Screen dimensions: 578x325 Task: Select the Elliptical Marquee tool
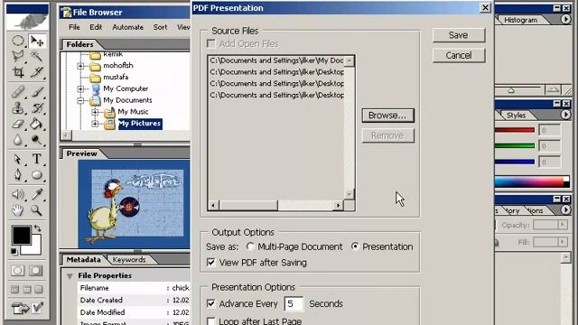[18, 41]
